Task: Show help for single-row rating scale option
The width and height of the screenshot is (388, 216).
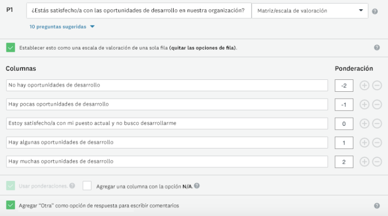Action: tap(377, 48)
